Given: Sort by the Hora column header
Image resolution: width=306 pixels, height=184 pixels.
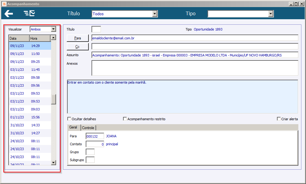Looking at the screenshot, I should 40,38.
